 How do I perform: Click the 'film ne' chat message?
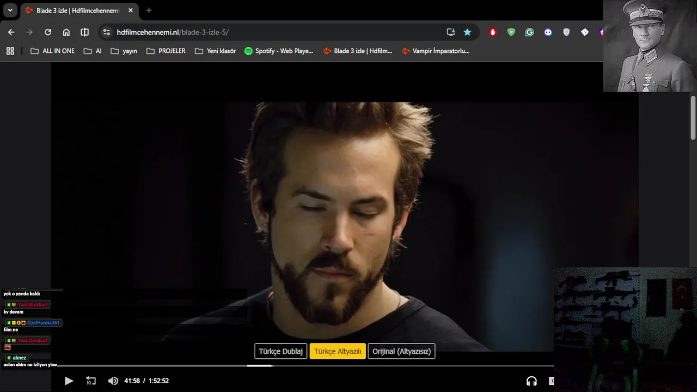coord(11,329)
